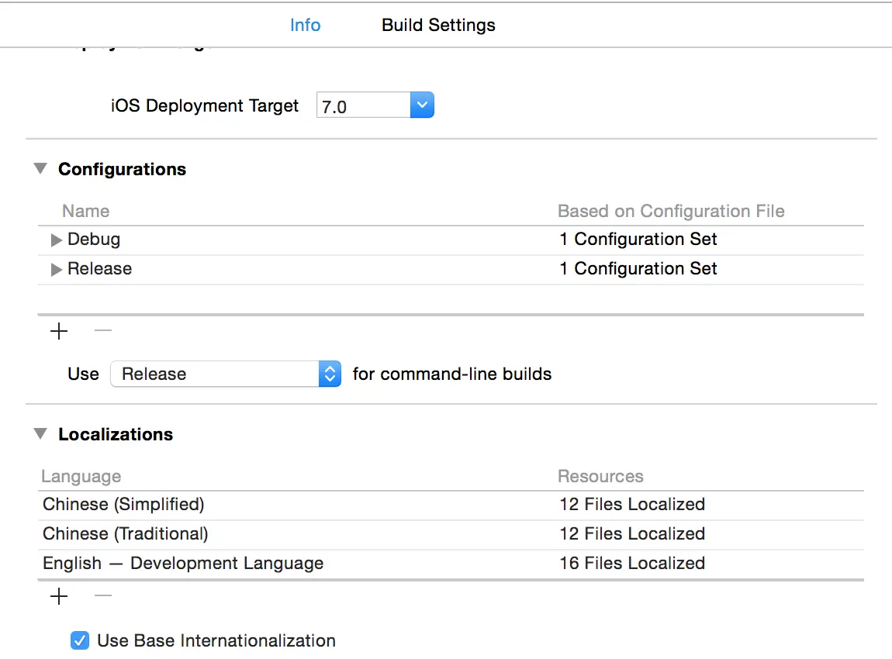
Task: Switch to the Build Settings tab
Action: (x=438, y=25)
